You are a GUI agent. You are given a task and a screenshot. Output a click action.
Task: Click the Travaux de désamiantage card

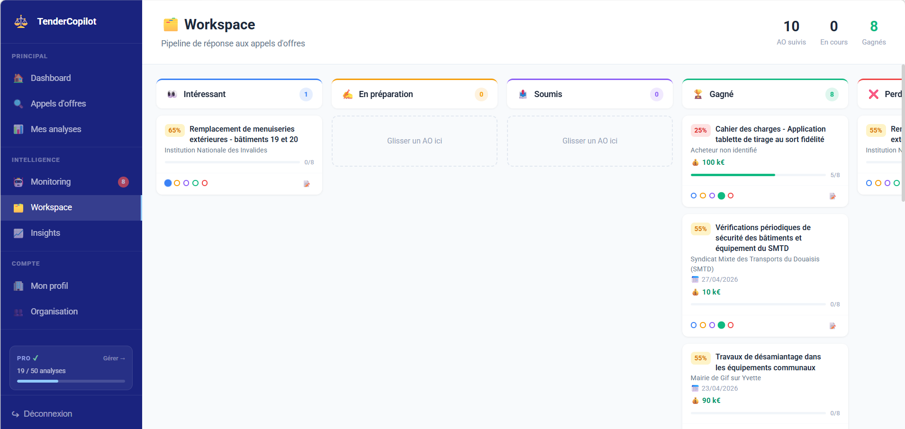pyautogui.click(x=764, y=379)
